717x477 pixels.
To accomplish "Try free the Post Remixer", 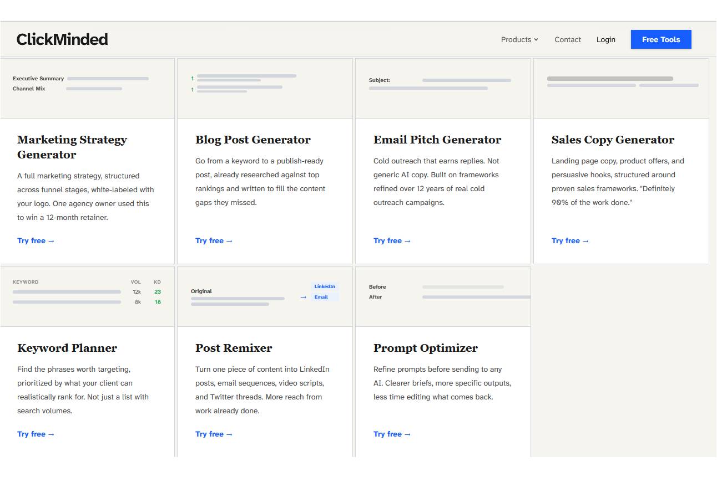I will tap(214, 434).
